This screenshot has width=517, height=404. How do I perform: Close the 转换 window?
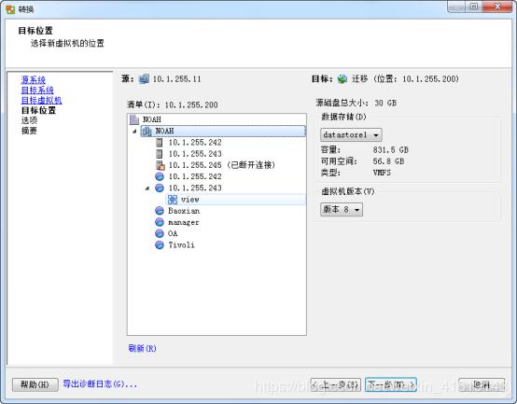click(x=497, y=7)
